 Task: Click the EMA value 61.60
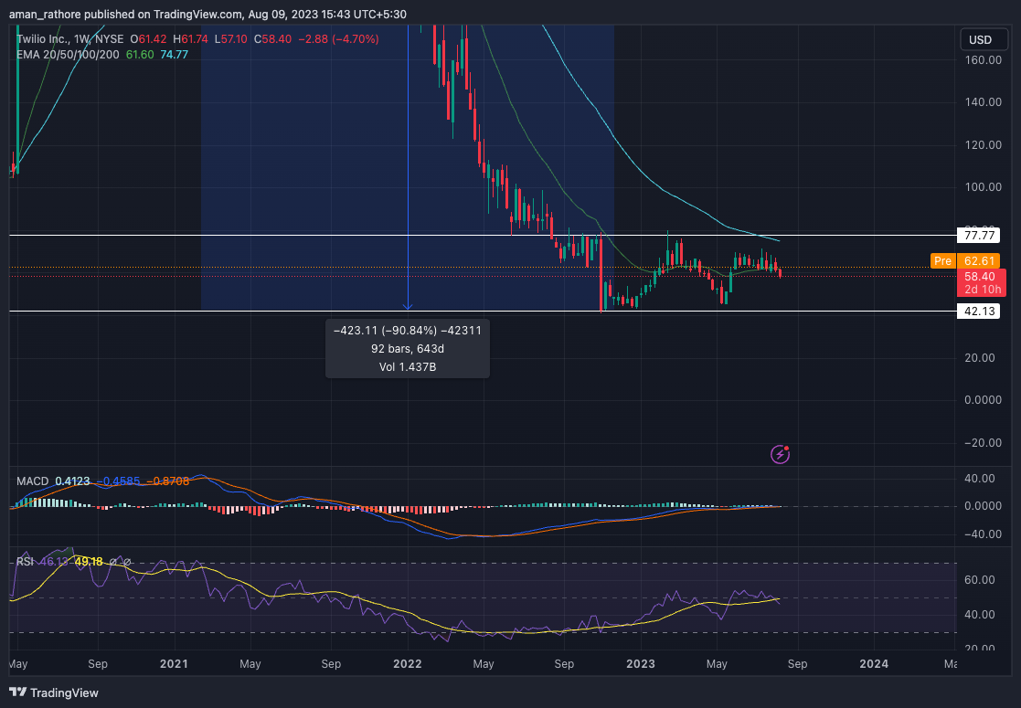[x=139, y=55]
